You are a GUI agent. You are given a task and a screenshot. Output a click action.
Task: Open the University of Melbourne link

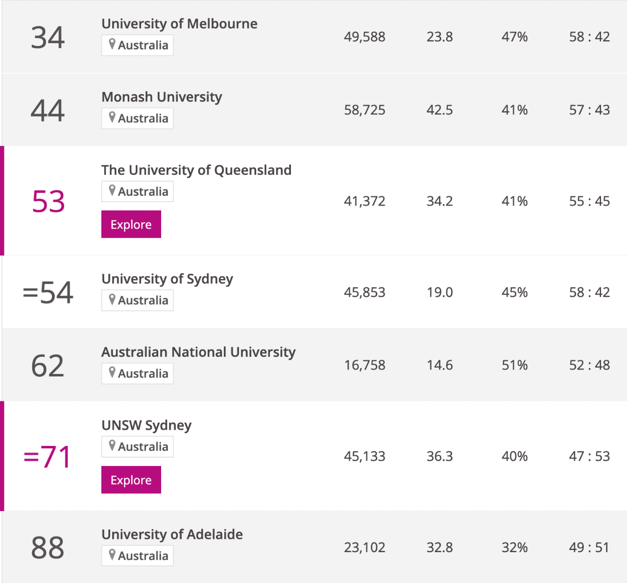pyautogui.click(x=179, y=23)
